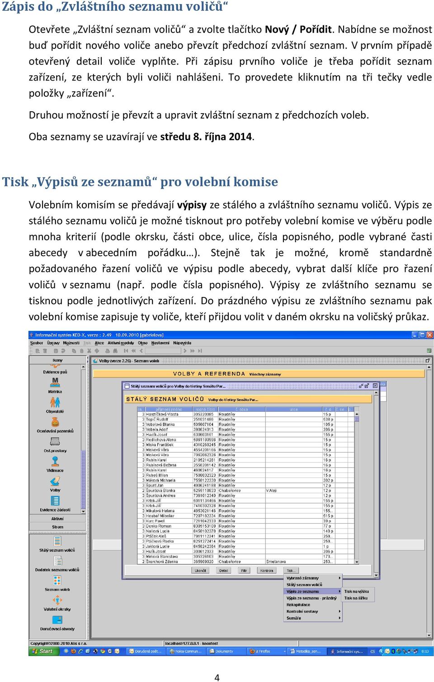Click the Kontrola button
The height and width of the screenshot is (682, 434).
click(267, 571)
